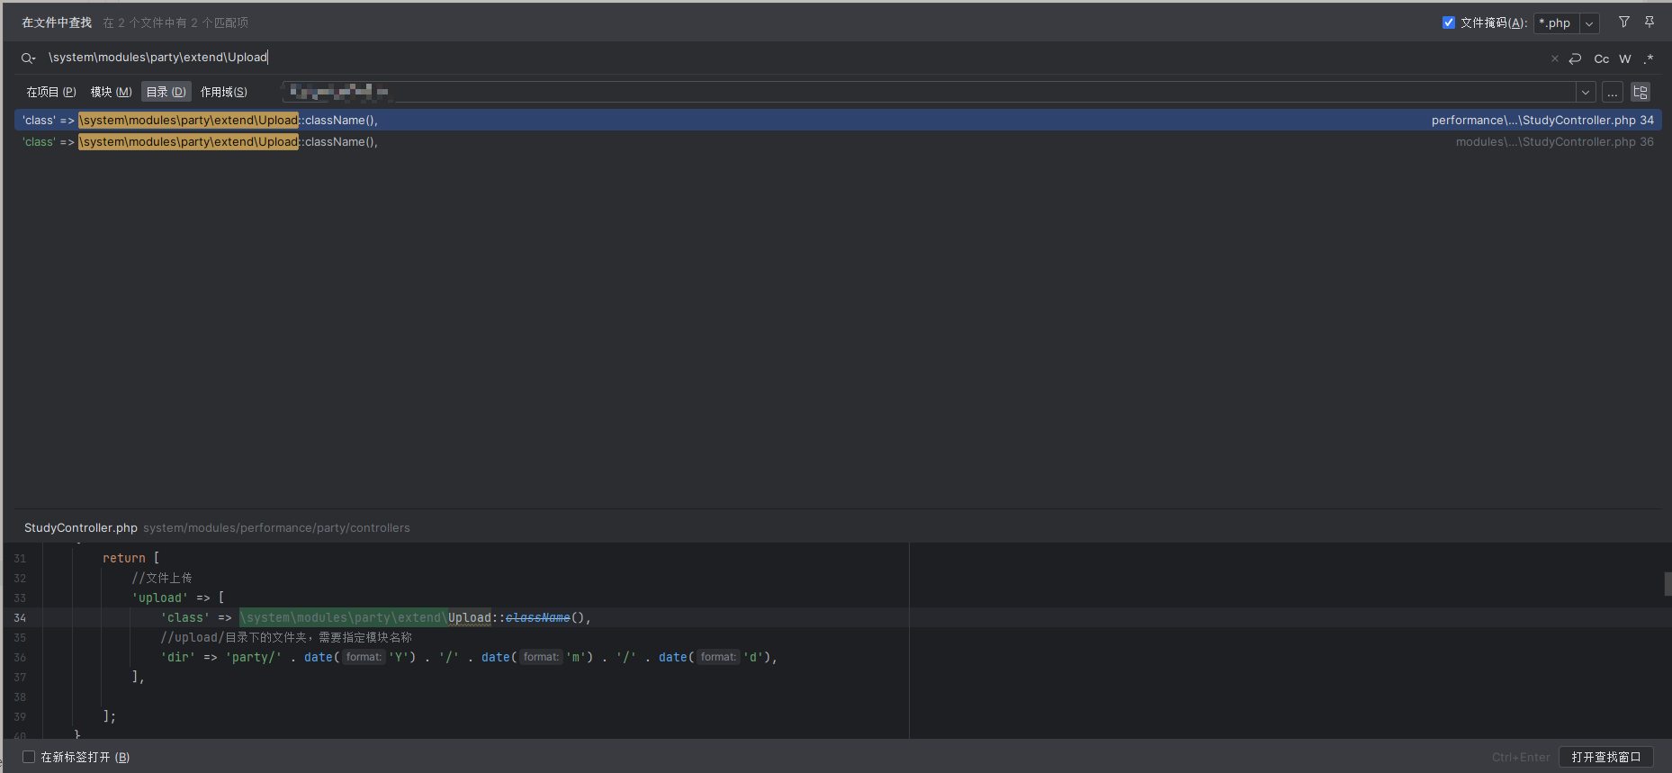Open the search filter funnel options
This screenshot has width=1672, height=773.
tap(1623, 22)
